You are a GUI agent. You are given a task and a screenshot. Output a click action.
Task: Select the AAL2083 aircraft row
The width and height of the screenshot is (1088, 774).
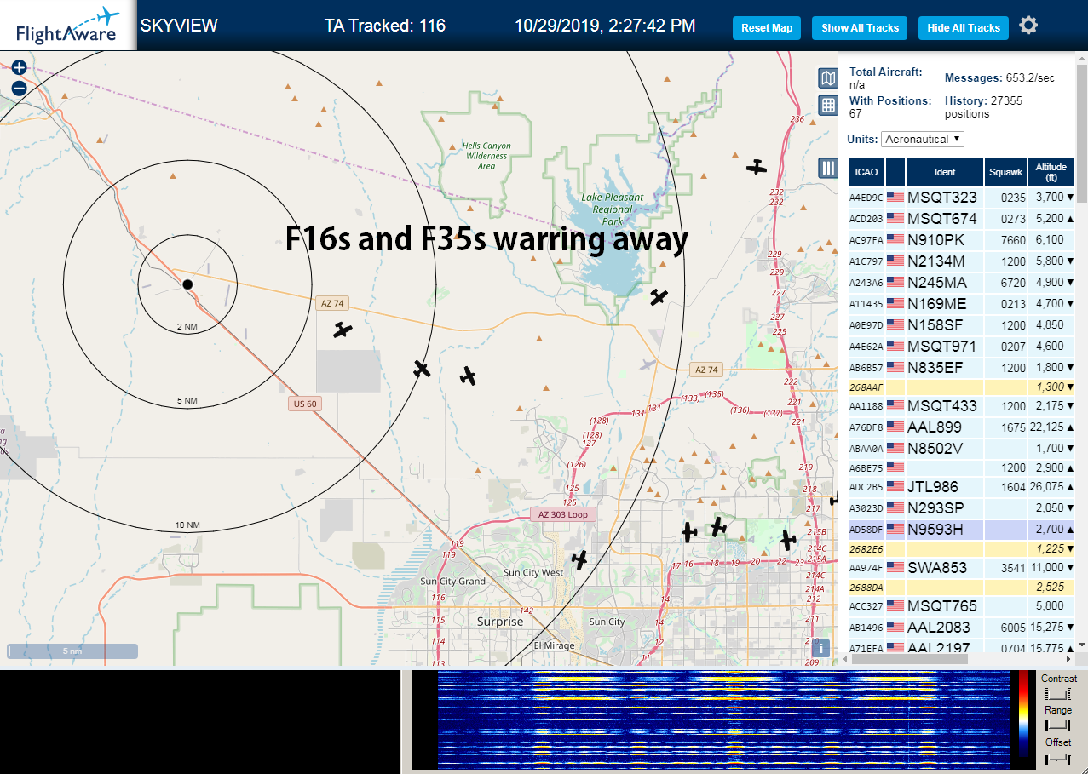962,627
